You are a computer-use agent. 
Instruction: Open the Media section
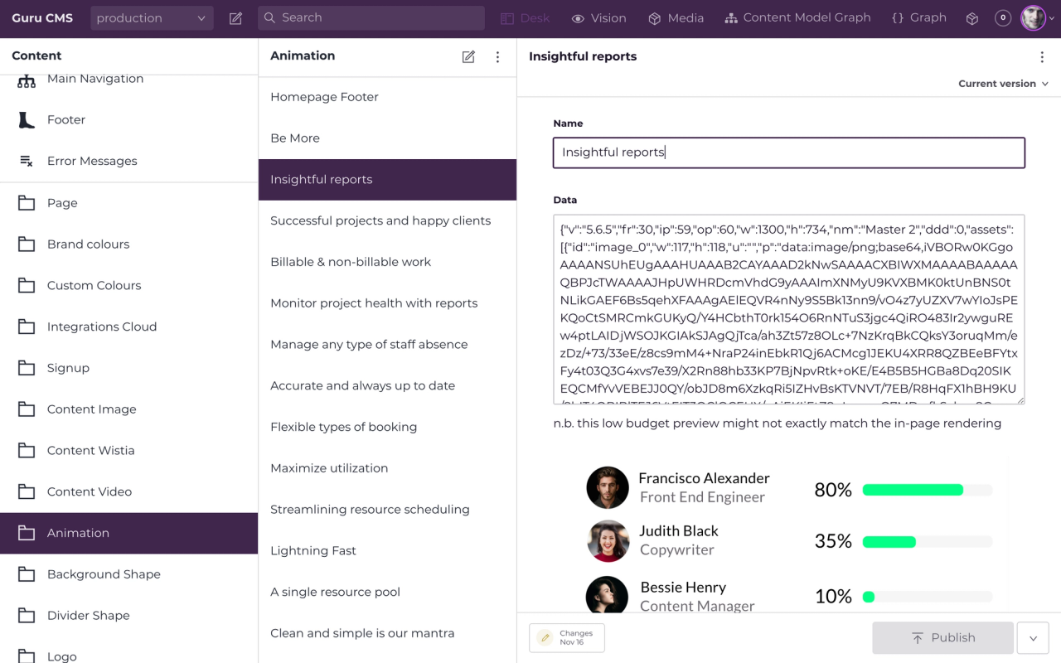point(675,17)
